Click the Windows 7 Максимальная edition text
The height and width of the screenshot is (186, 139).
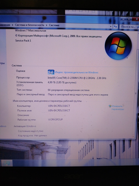pyautogui.click(x=31, y=31)
